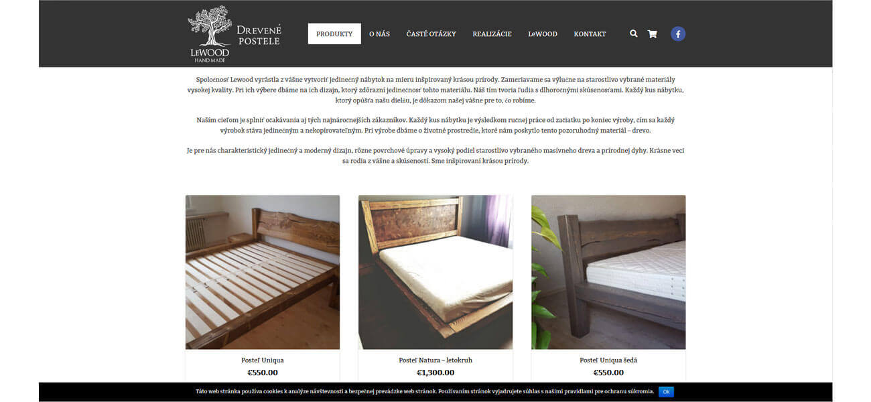Visit the Facebook page icon

coord(678,33)
